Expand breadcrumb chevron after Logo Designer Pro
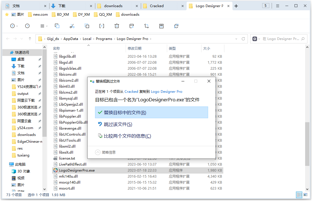Image resolution: width=312 pixels, height=201 pixels. (x=151, y=39)
